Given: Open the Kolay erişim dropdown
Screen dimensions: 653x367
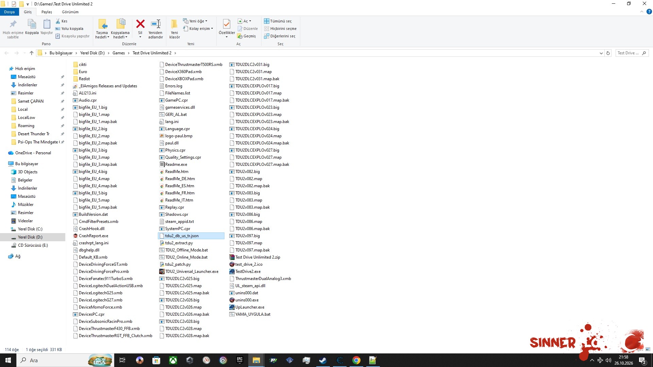Looking at the screenshot, I should 198,29.
